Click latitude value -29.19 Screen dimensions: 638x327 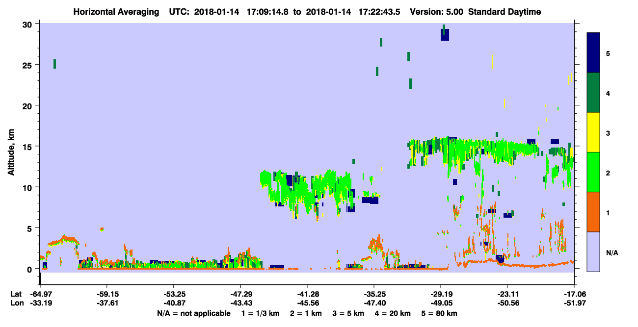440,294
